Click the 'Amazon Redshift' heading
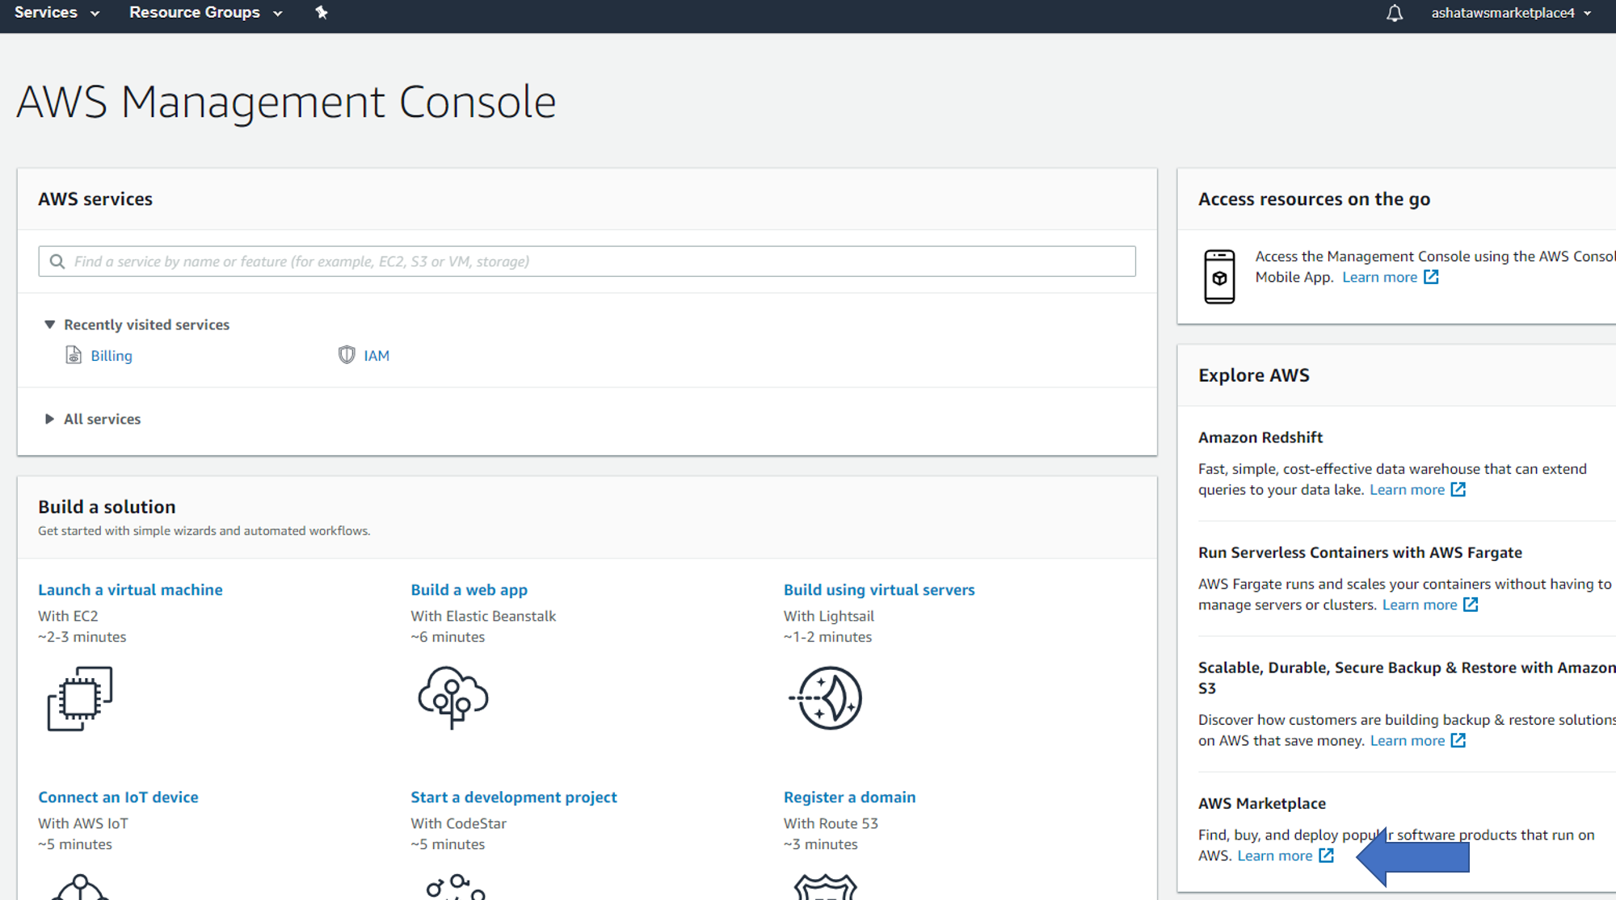1616x900 pixels. pos(1260,437)
